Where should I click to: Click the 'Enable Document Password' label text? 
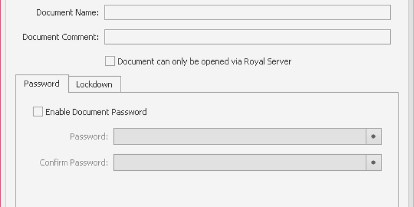coord(96,112)
